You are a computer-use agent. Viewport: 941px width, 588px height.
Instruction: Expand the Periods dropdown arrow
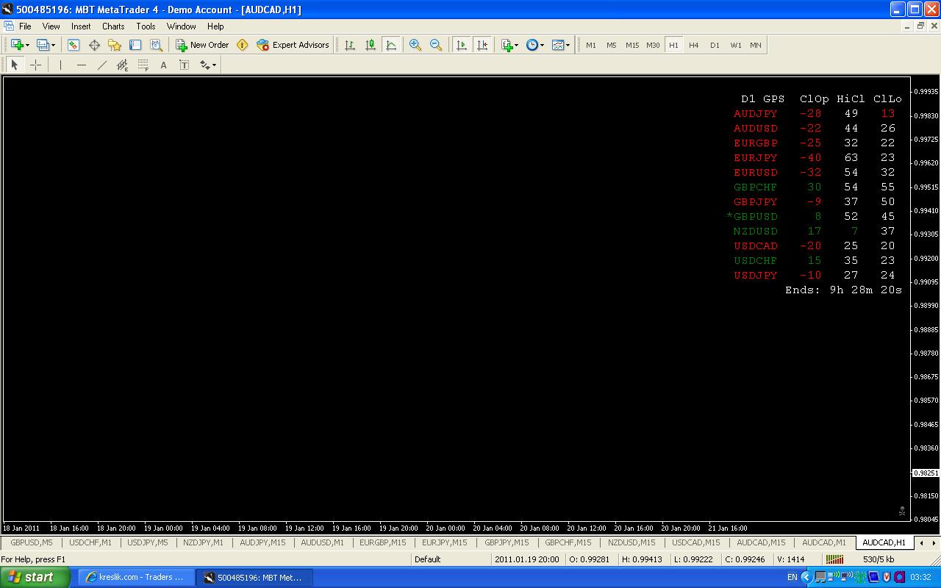tap(542, 45)
